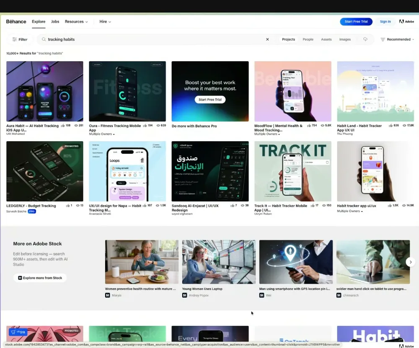Click thumbs-up icon on Habit tracker app ui/ux
This screenshot has width=419, height=348.
pyautogui.click(x=390, y=206)
